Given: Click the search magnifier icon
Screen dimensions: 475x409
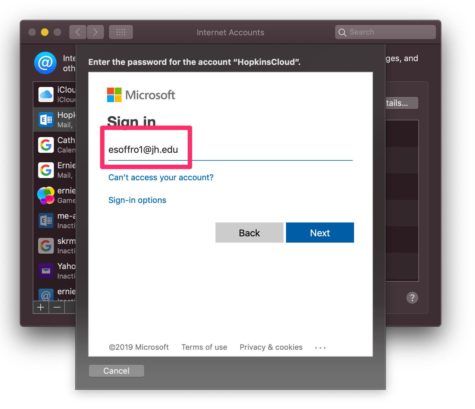Looking at the screenshot, I should click(342, 32).
